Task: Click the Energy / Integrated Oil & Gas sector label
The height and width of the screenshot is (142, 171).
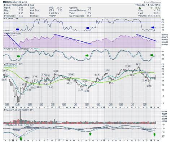Action: point(19,5)
